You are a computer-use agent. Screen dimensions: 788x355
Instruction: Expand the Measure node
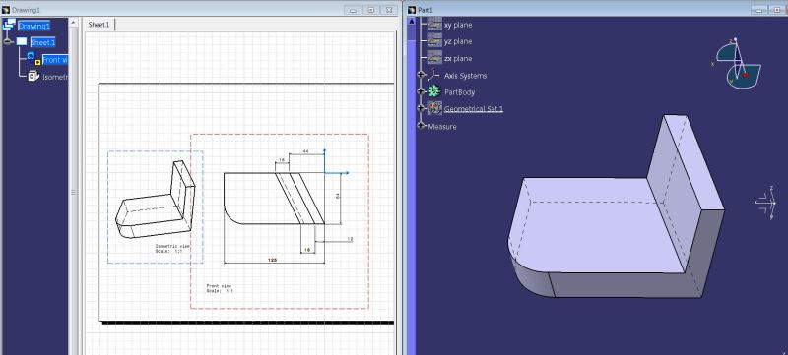pos(422,126)
